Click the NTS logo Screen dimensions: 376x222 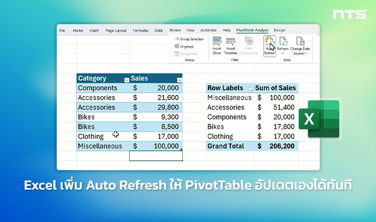pyautogui.click(x=349, y=14)
